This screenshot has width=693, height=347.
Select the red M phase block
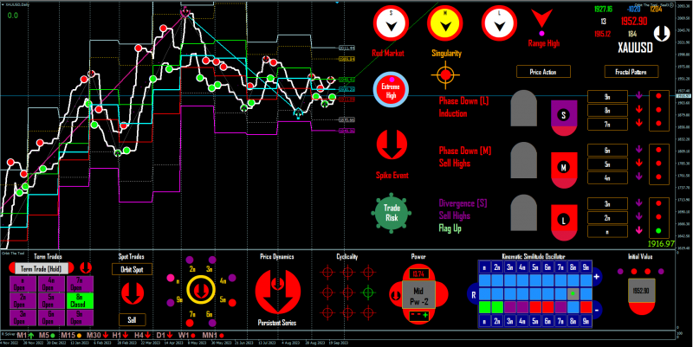pyautogui.click(x=564, y=170)
